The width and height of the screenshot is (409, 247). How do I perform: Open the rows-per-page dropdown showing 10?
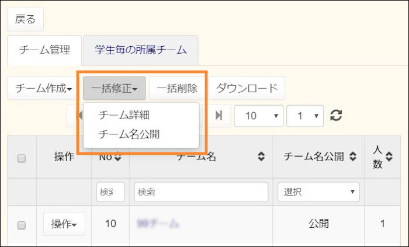tap(258, 116)
